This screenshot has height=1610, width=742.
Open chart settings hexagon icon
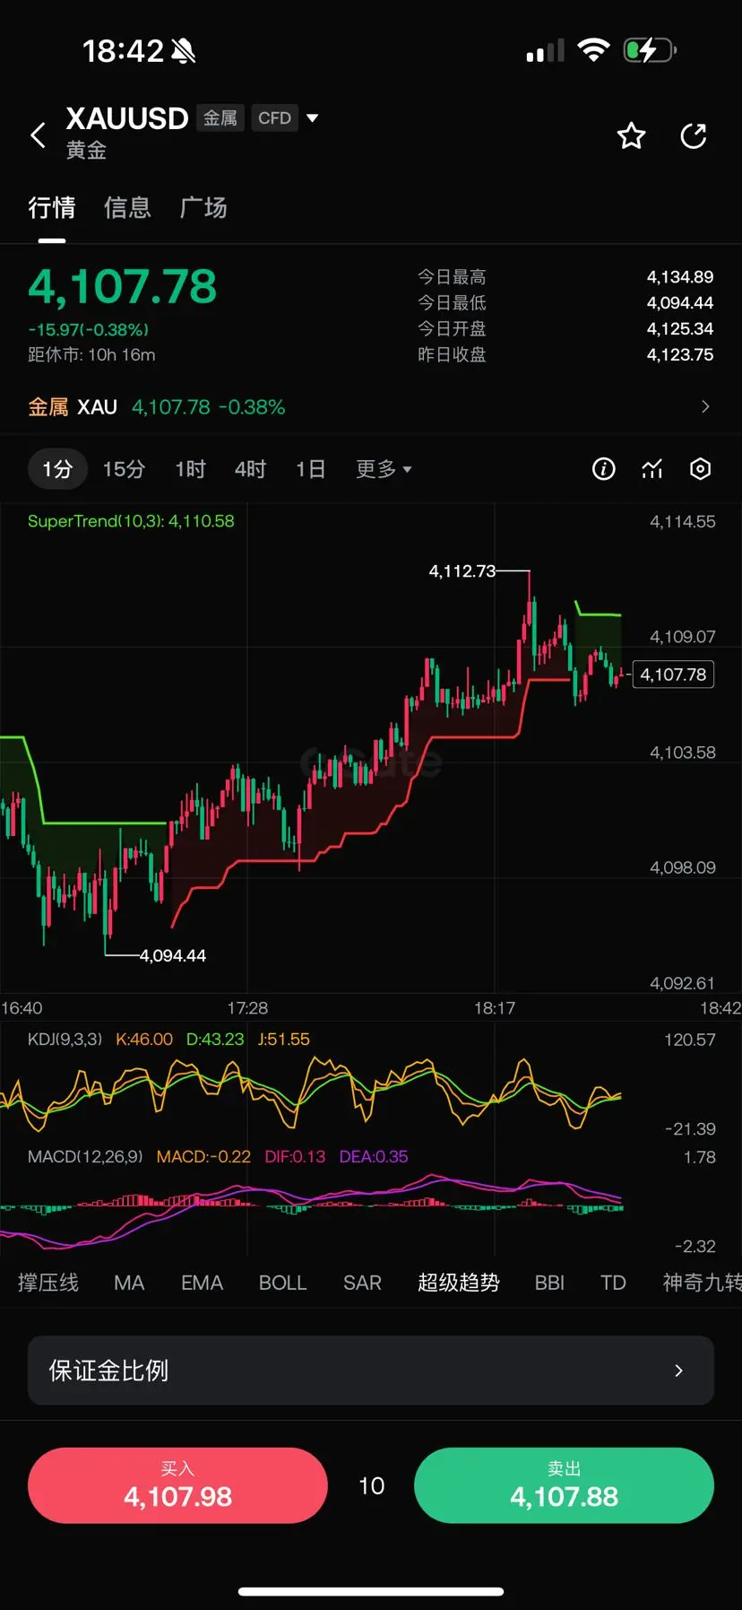[701, 469]
